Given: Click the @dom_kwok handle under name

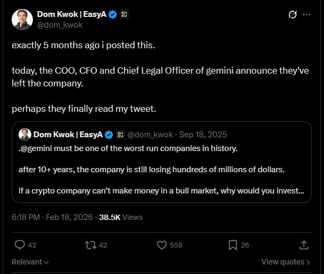Looking at the screenshot, I should pyautogui.click(x=60, y=24).
